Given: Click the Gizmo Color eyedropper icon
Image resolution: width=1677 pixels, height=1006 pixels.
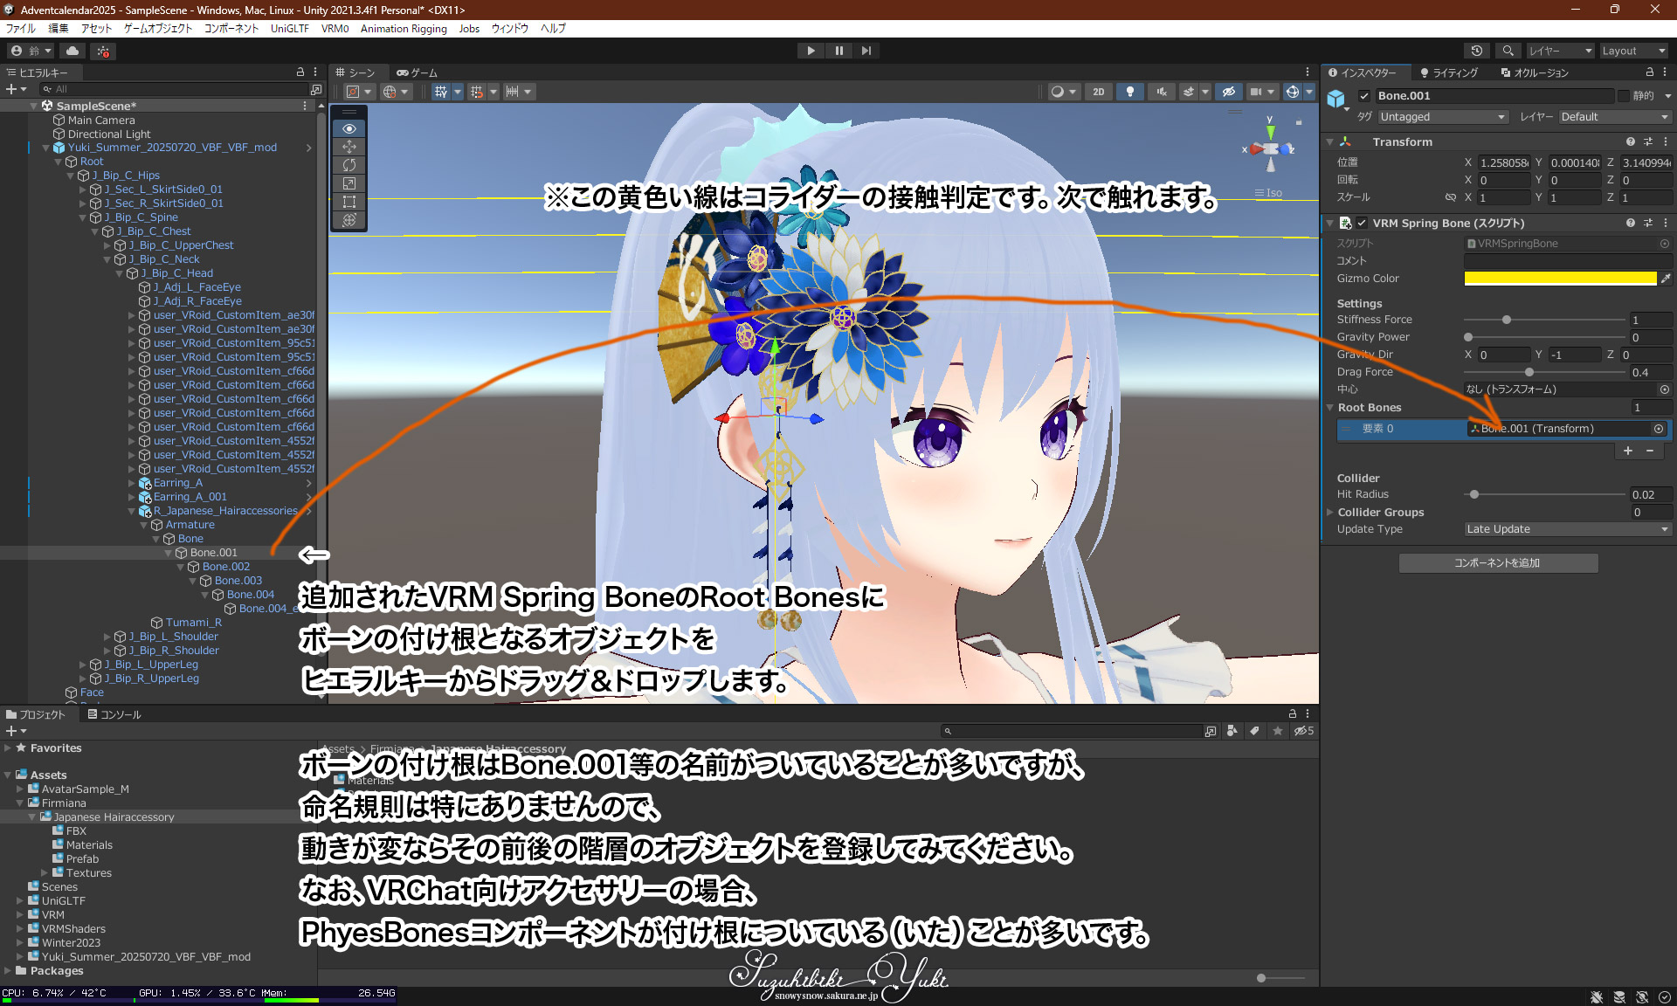Looking at the screenshot, I should 1666,279.
